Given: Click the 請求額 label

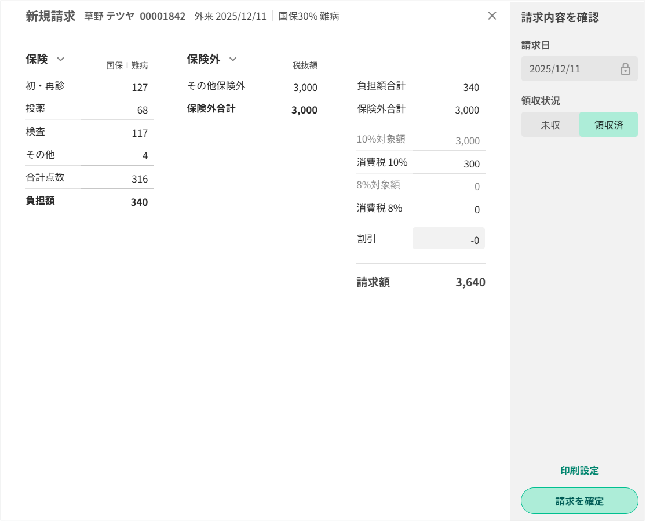Looking at the screenshot, I should pos(373,282).
